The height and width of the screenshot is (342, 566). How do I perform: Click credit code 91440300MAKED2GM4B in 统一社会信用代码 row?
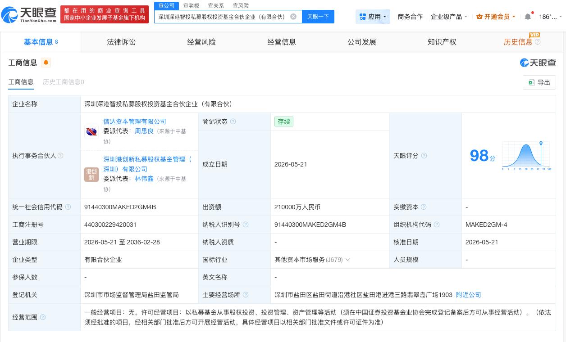[x=120, y=207]
